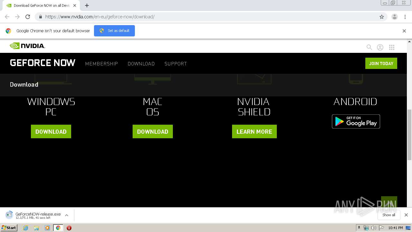Click the padlock site info icon
The image size is (412, 232).
coord(41,17)
